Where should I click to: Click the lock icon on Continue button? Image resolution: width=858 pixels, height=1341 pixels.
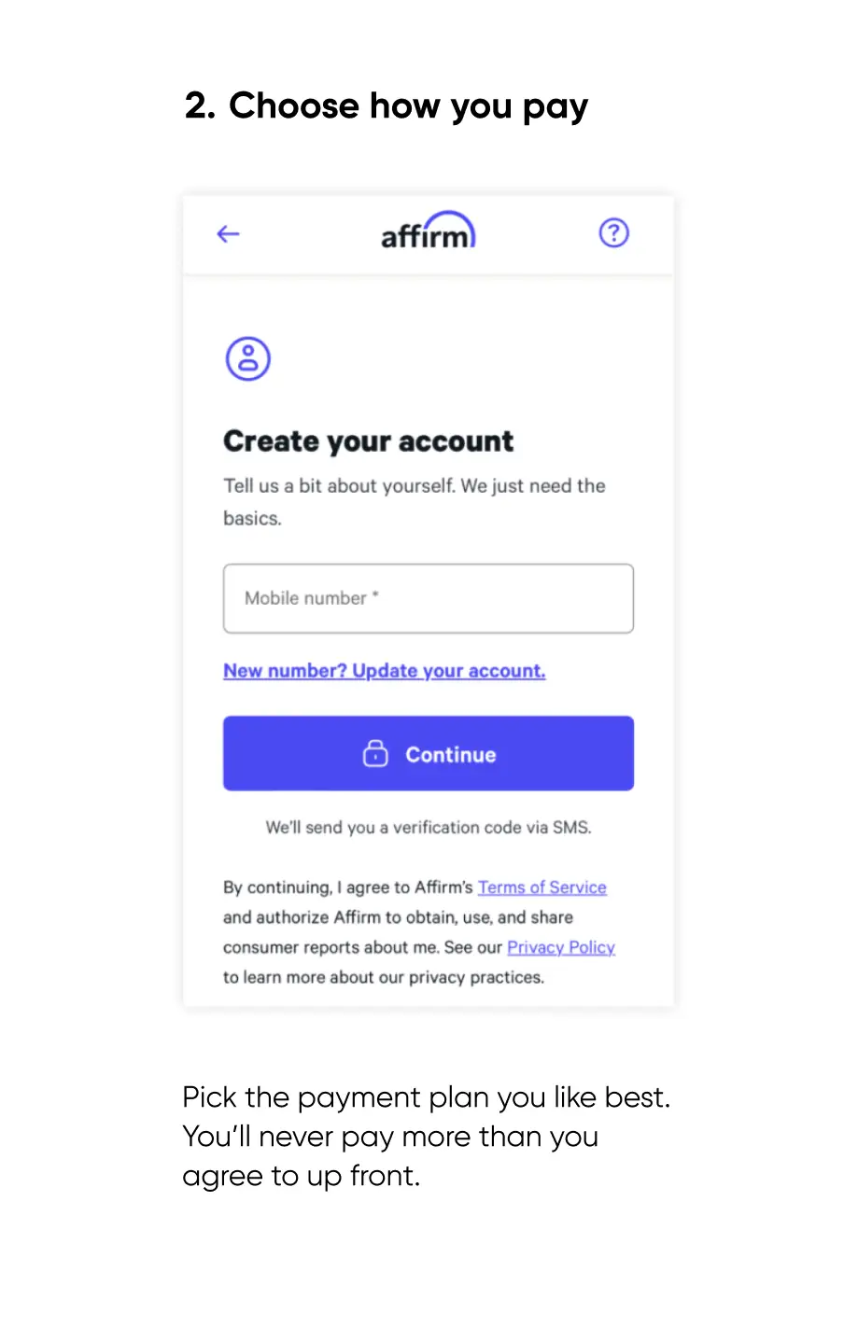[x=375, y=754]
